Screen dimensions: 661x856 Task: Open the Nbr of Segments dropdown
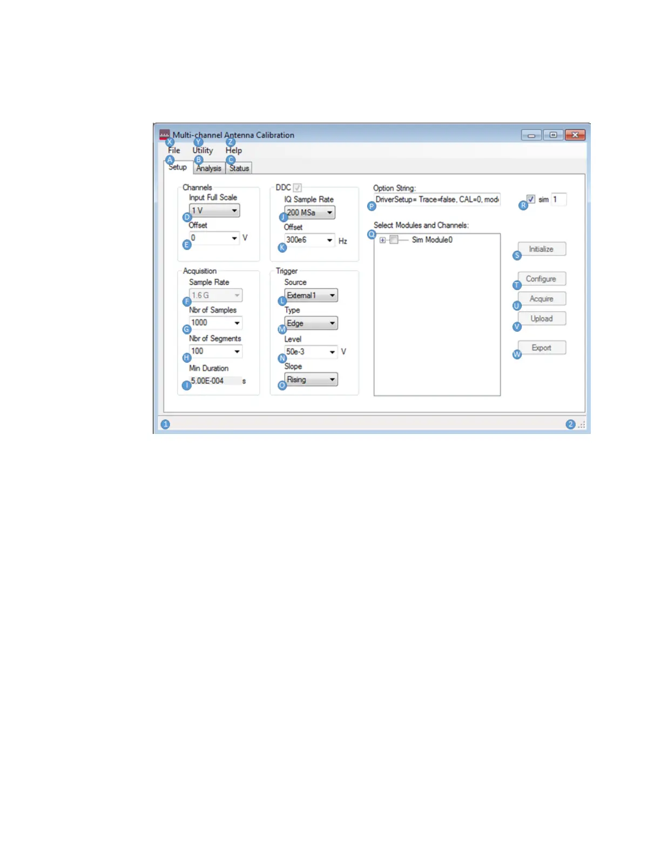click(215, 351)
